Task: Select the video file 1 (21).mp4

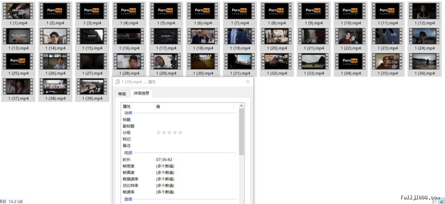Action: (x=314, y=39)
